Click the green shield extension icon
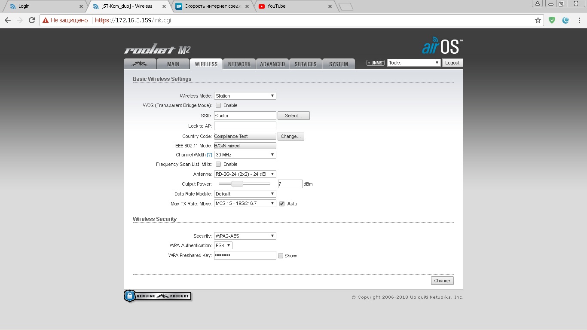The width and height of the screenshot is (587, 330). [x=552, y=20]
